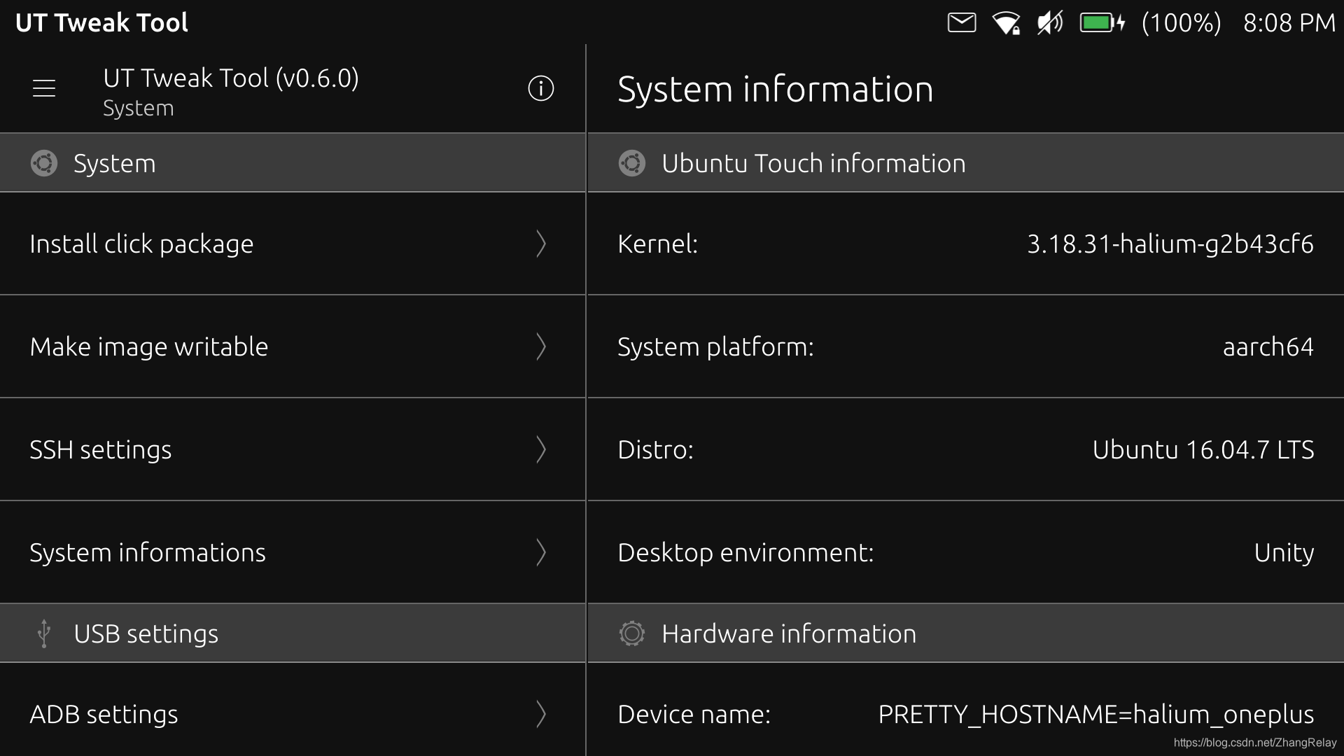Click the info about icon

coord(540,88)
